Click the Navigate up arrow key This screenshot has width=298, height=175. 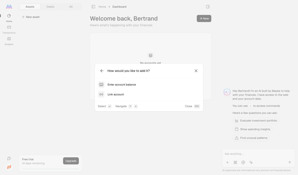(x=130, y=106)
